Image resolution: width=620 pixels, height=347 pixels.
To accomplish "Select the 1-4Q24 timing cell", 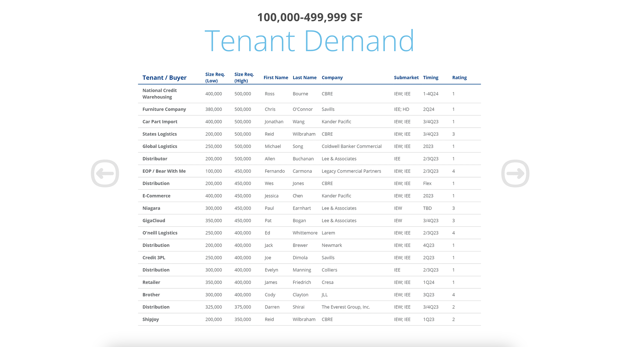I will (x=431, y=94).
